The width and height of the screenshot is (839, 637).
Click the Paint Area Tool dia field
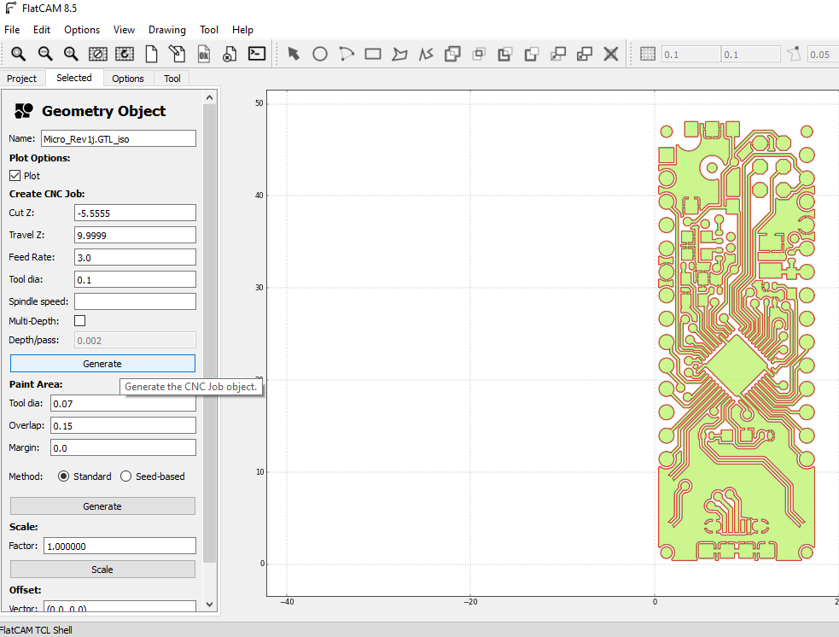coord(123,403)
